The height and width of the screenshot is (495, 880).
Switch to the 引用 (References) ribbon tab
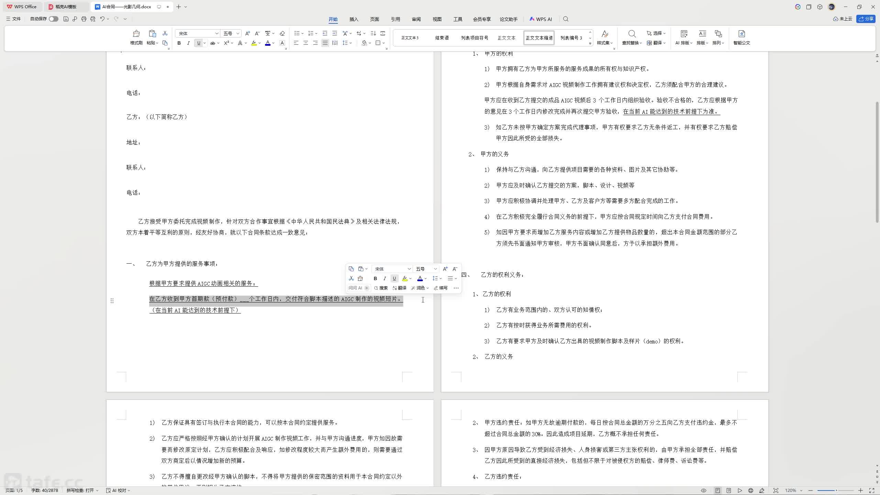395,19
